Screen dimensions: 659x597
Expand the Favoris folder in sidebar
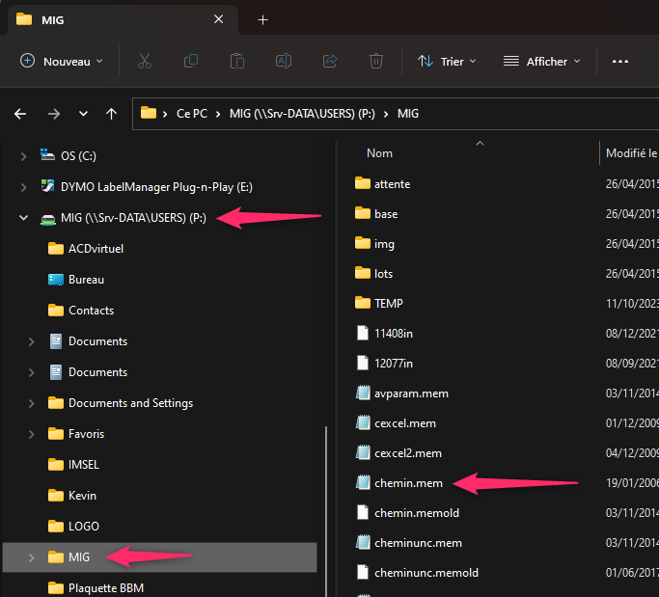32,434
